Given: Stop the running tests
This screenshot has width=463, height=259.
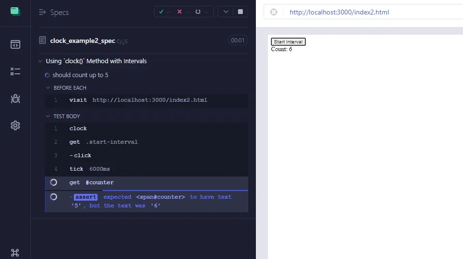Looking at the screenshot, I should (240, 12).
